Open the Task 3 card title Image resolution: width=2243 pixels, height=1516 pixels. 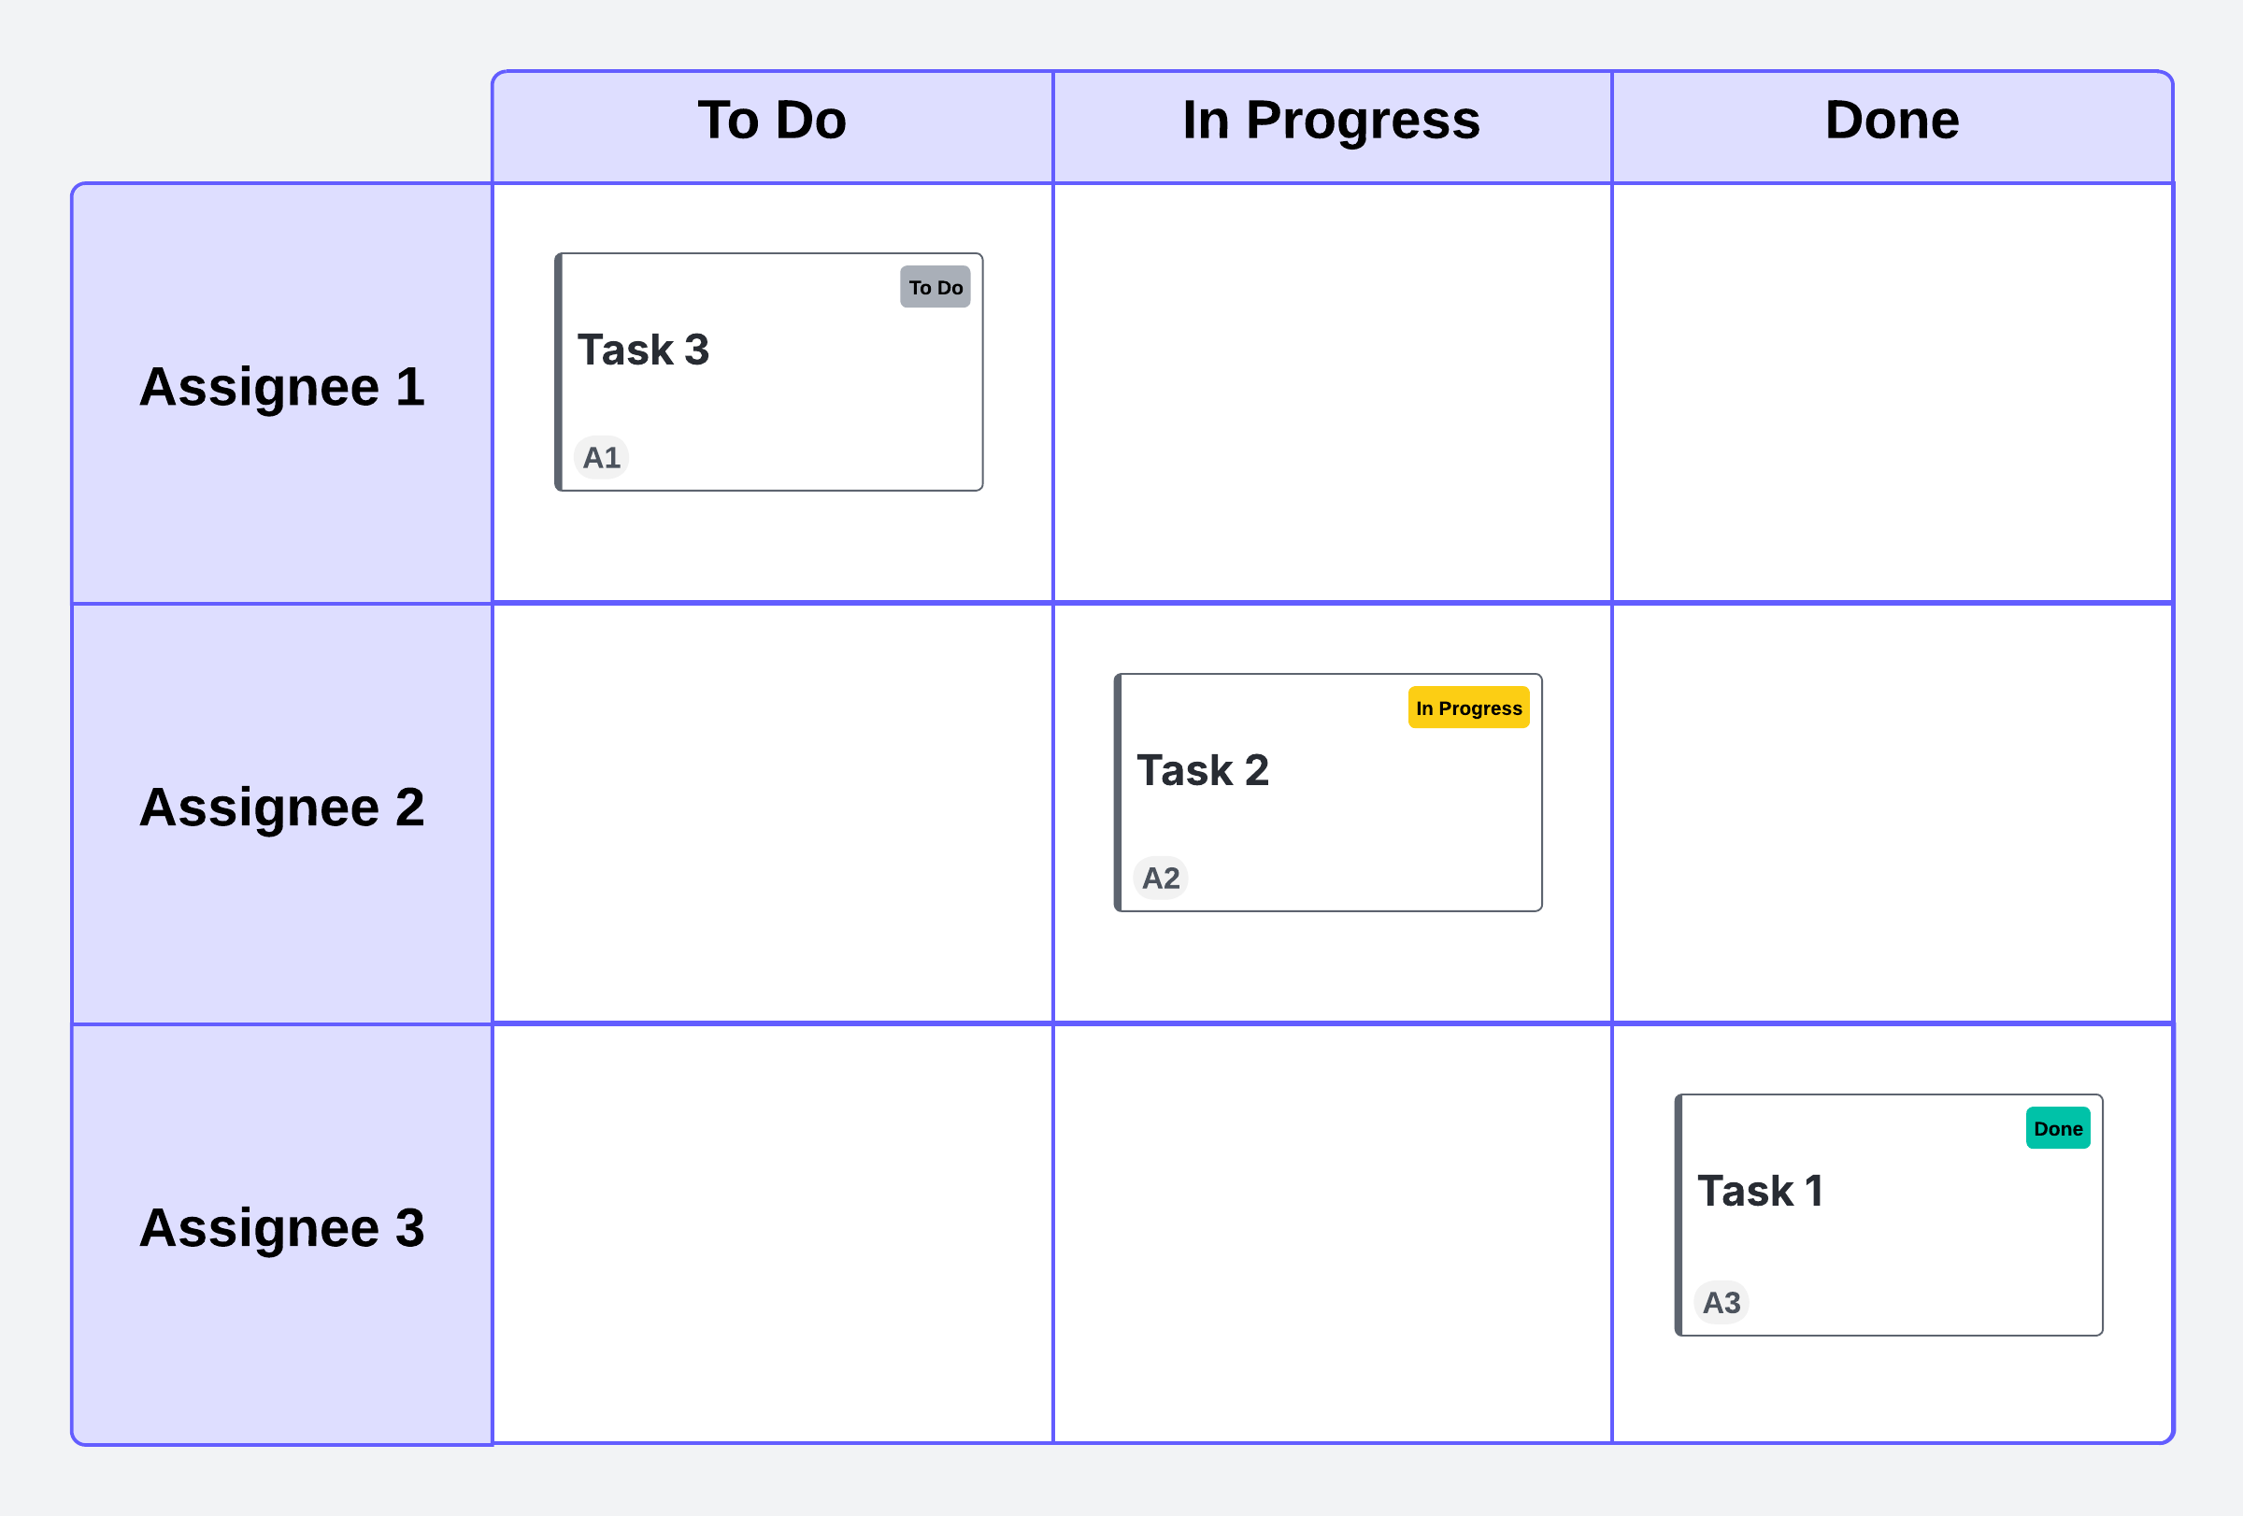[x=643, y=350]
